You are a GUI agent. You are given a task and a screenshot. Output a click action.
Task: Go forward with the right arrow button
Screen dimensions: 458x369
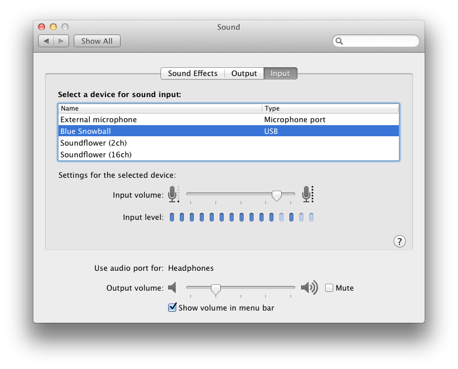pyautogui.click(x=61, y=41)
